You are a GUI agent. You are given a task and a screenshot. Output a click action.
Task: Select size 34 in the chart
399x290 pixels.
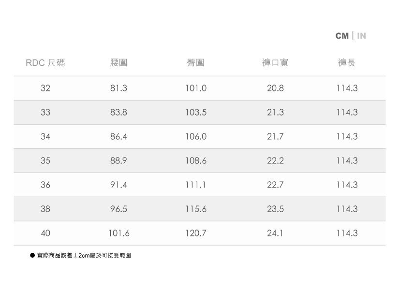click(45, 137)
